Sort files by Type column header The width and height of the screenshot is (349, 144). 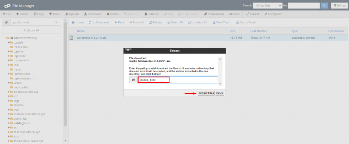[294, 31]
